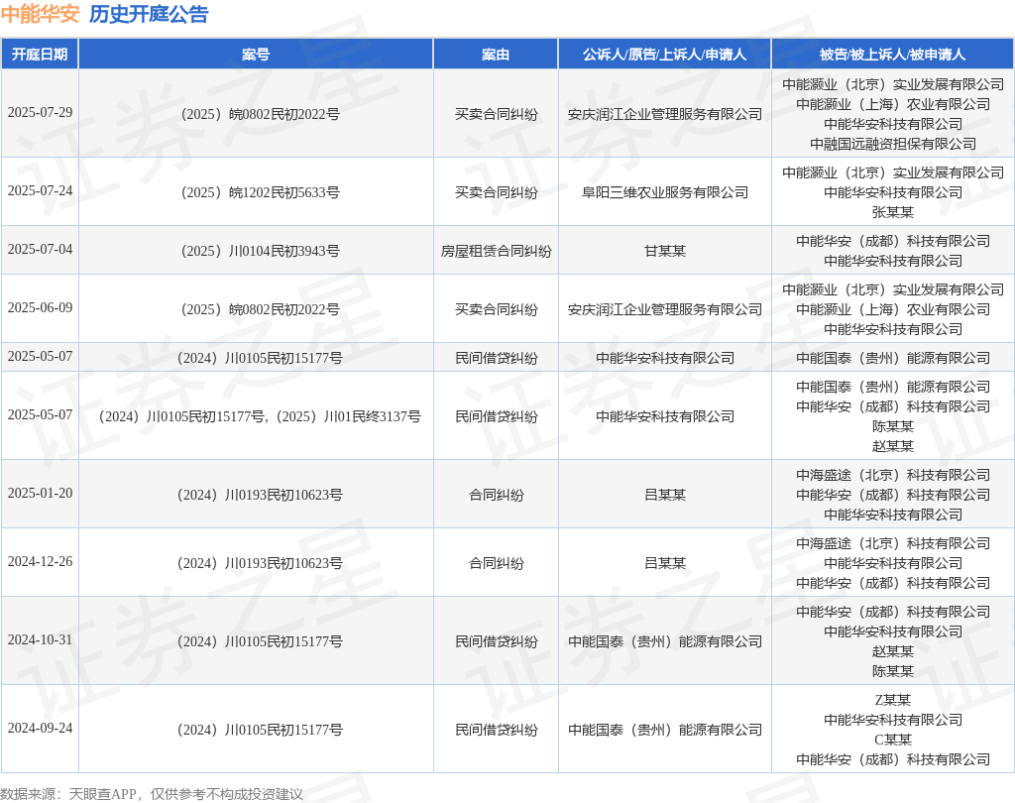Click the date 2025-07-24

[x=40, y=191]
